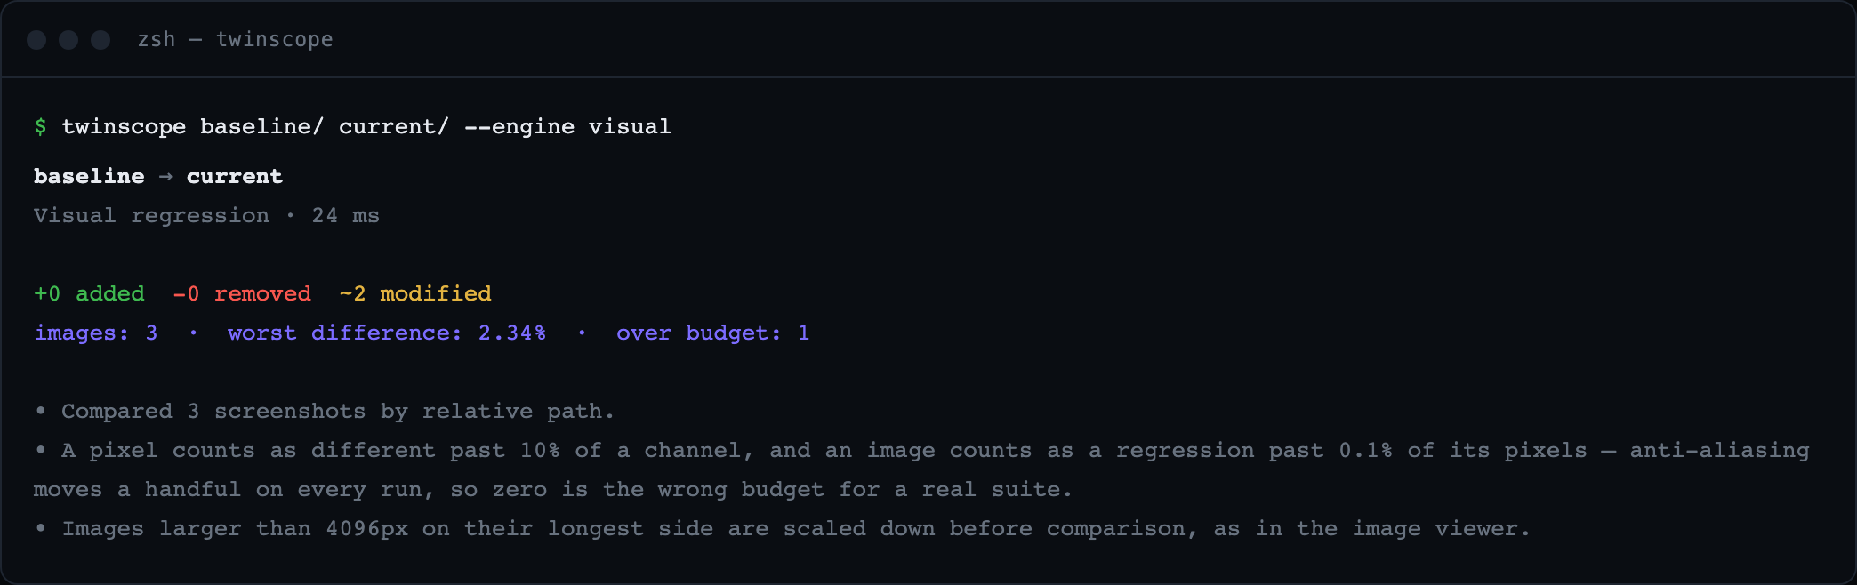1857x585 pixels.
Task: Click the 'over budget: 1' stat
Action: (x=713, y=333)
